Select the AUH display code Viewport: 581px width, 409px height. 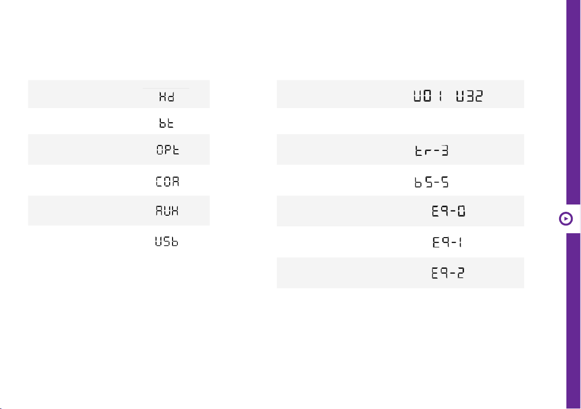167,211
